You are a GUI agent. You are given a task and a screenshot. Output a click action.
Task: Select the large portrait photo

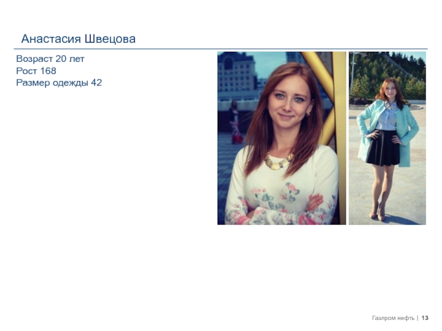282,138
